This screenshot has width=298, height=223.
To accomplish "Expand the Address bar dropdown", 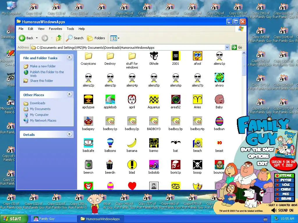I will [x=227, y=47].
